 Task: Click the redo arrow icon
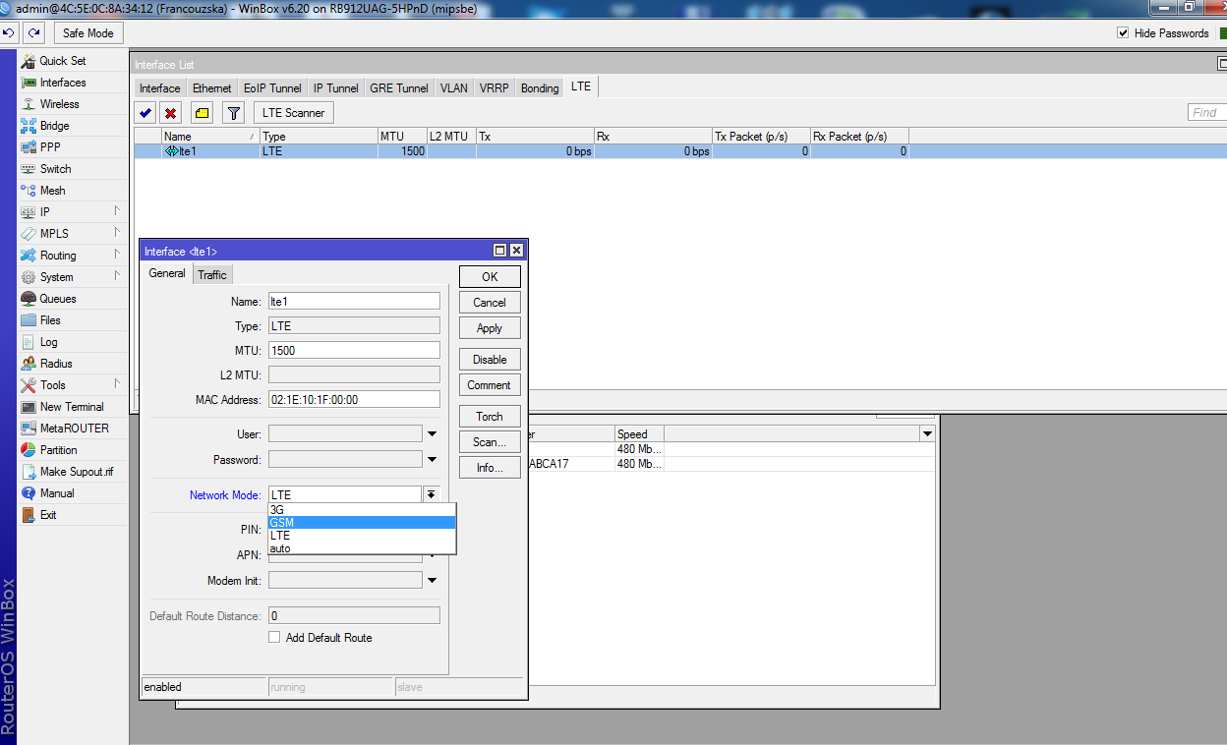pos(34,33)
